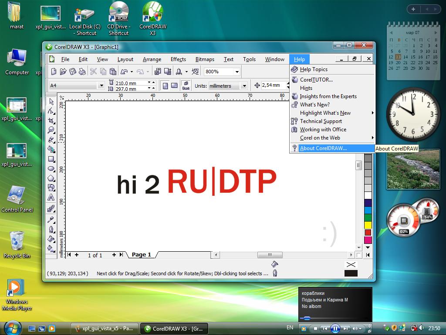Create a new document from toolbar

click(x=54, y=72)
